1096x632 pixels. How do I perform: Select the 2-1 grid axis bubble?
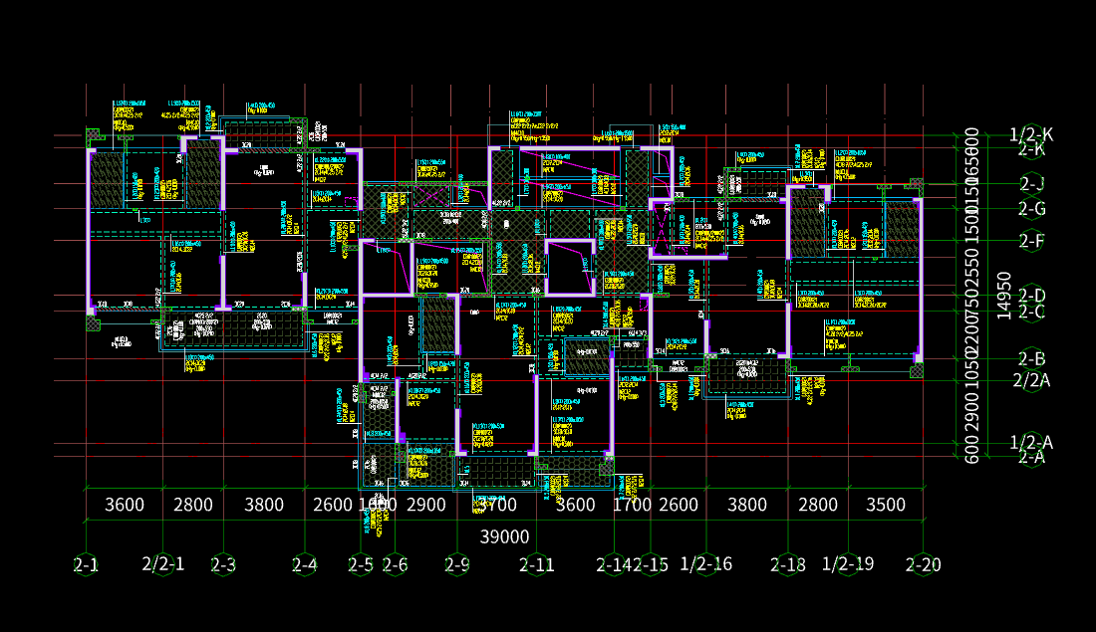tap(86, 564)
